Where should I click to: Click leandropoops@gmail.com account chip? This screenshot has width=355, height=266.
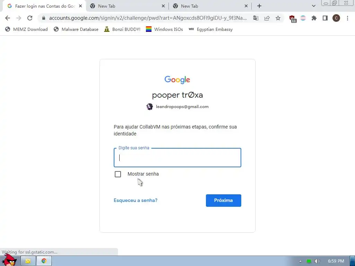point(177,107)
